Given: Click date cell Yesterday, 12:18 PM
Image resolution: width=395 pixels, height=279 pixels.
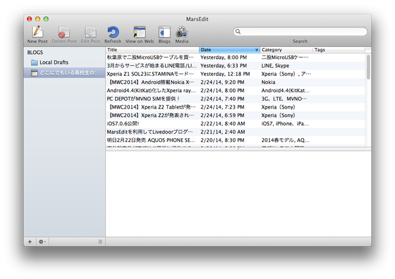Looking at the screenshot, I should pos(225,74).
